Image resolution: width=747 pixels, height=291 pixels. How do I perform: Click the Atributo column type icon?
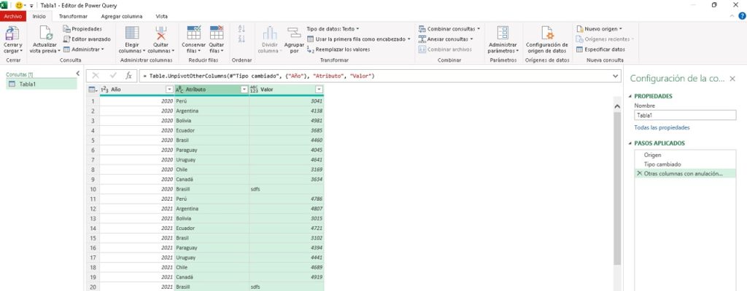tap(179, 89)
